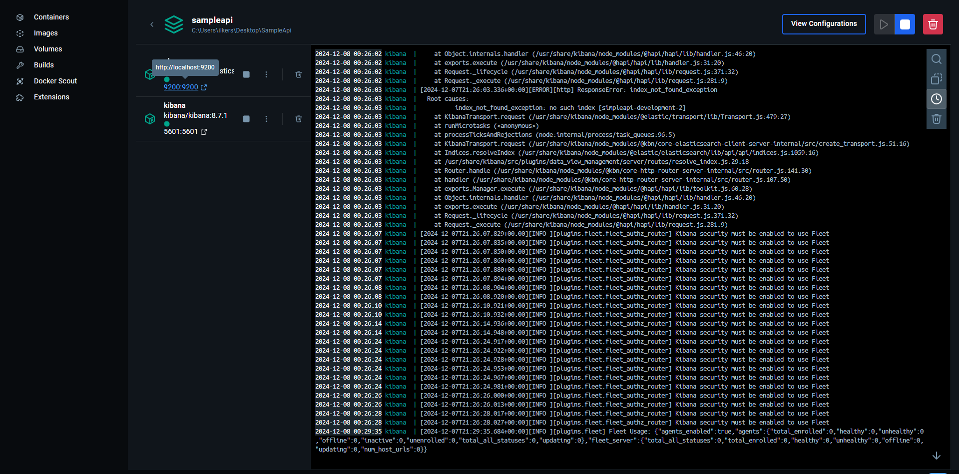The height and width of the screenshot is (474, 959).
Task: Delete the sampleapi stack with red trash
Action: click(933, 24)
